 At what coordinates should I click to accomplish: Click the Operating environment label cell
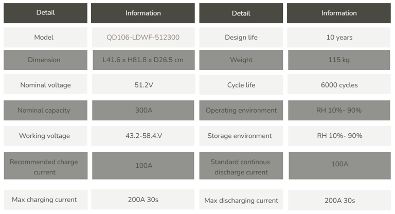[x=241, y=110]
